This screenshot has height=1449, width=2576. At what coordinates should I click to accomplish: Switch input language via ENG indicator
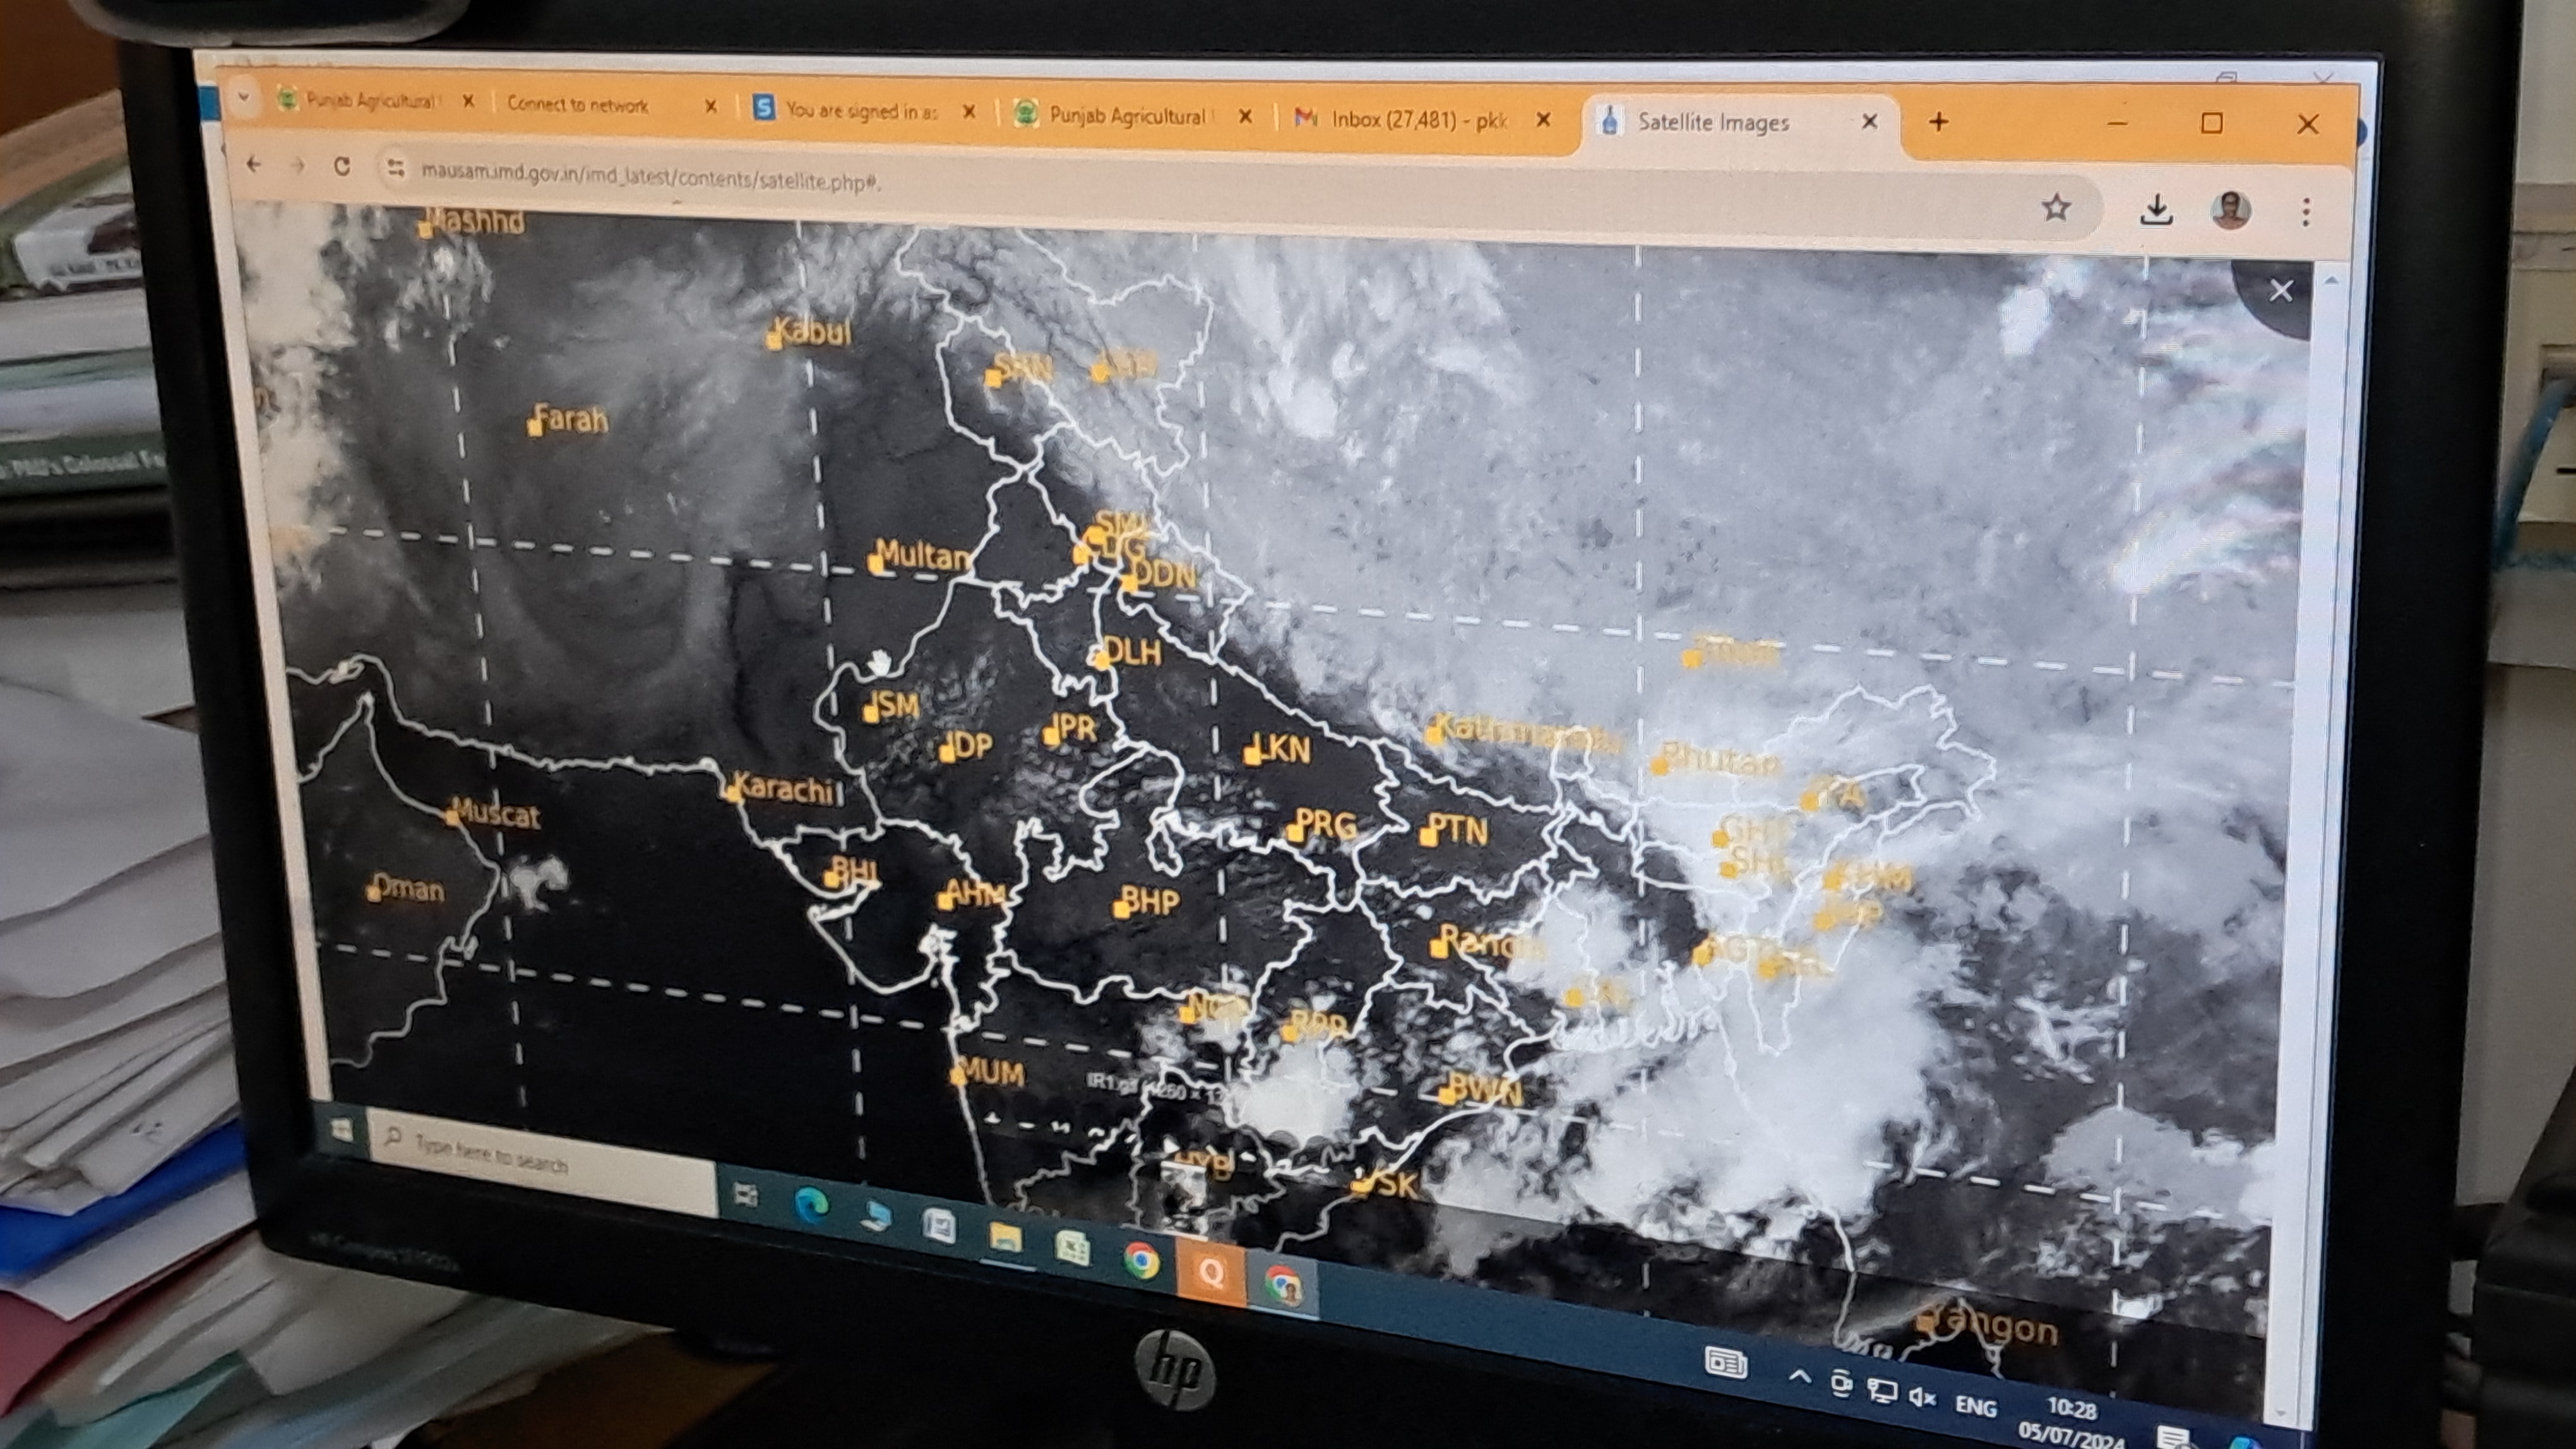pyautogui.click(x=1975, y=1406)
